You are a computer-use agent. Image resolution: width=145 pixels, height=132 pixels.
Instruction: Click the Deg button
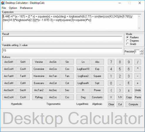83,97
